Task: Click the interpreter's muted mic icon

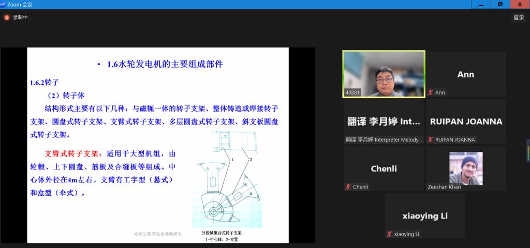Action: pyautogui.click(x=348, y=140)
